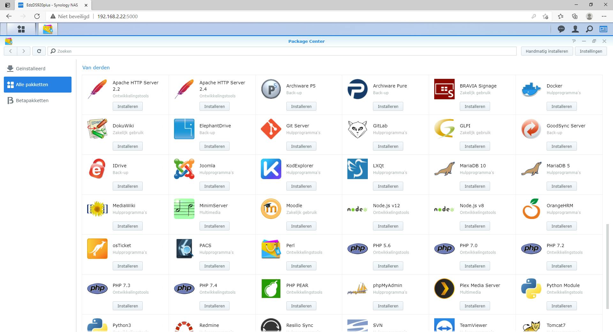Click the Archiware P5 icon
The image size is (613, 332).
click(x=271, y=89)
